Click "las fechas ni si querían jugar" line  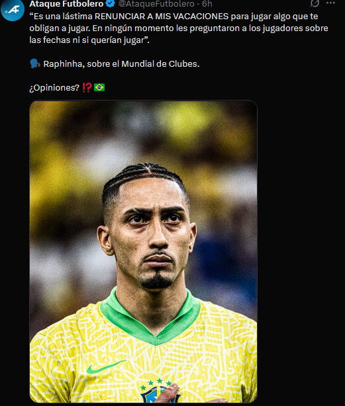click(x=89, y=40)
